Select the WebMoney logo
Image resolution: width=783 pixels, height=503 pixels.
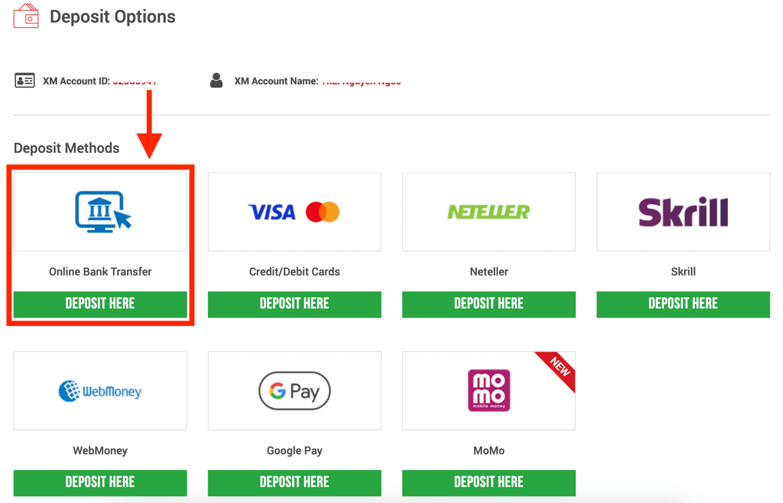[100, 391]
